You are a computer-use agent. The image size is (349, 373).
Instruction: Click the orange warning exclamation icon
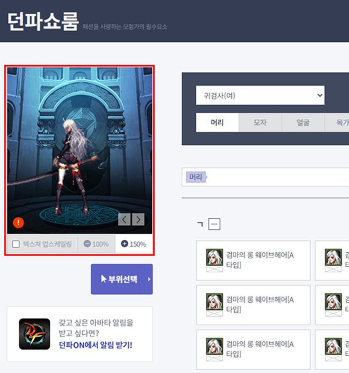[x=18, y=223]
